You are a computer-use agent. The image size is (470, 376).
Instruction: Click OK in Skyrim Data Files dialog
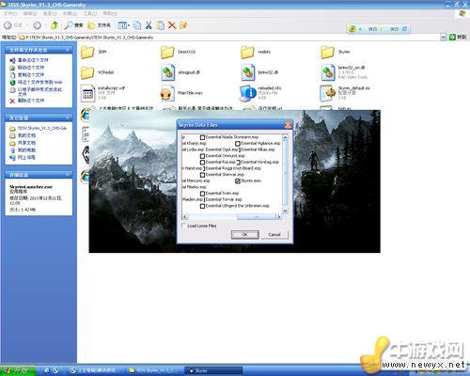click(x=245, y=234)
